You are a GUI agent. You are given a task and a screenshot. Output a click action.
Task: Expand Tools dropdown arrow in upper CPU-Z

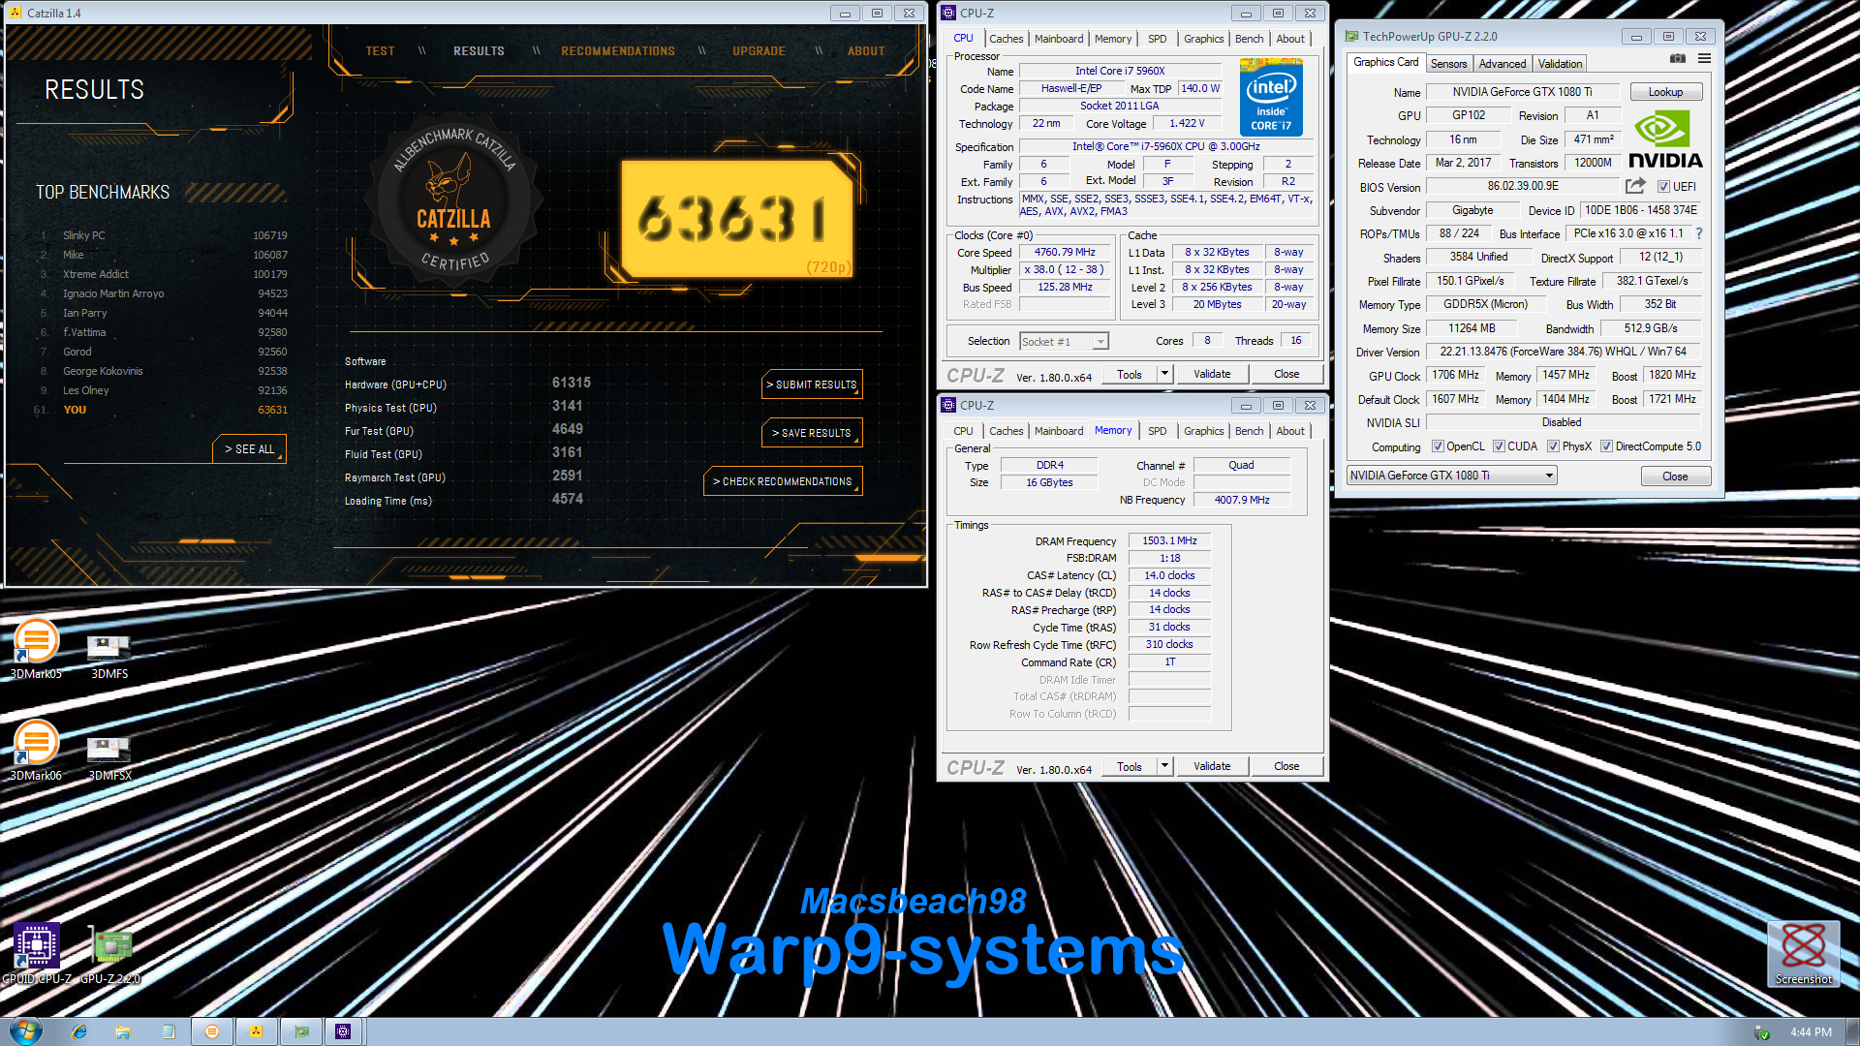point(1165,374)
